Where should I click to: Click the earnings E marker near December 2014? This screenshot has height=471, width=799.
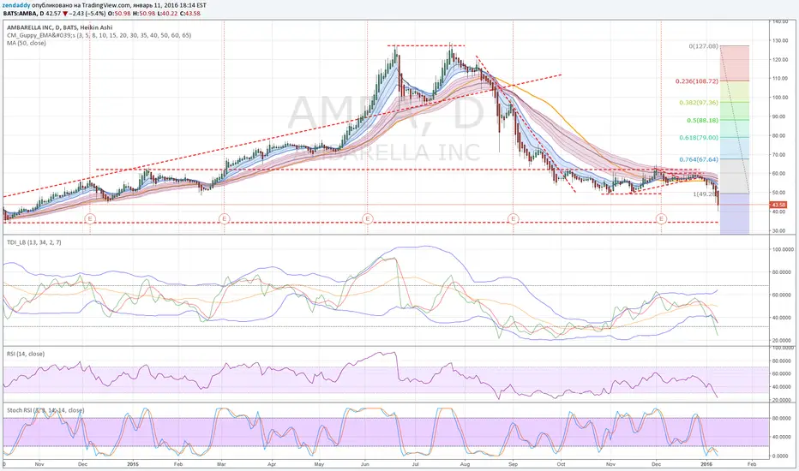(90, 218)
